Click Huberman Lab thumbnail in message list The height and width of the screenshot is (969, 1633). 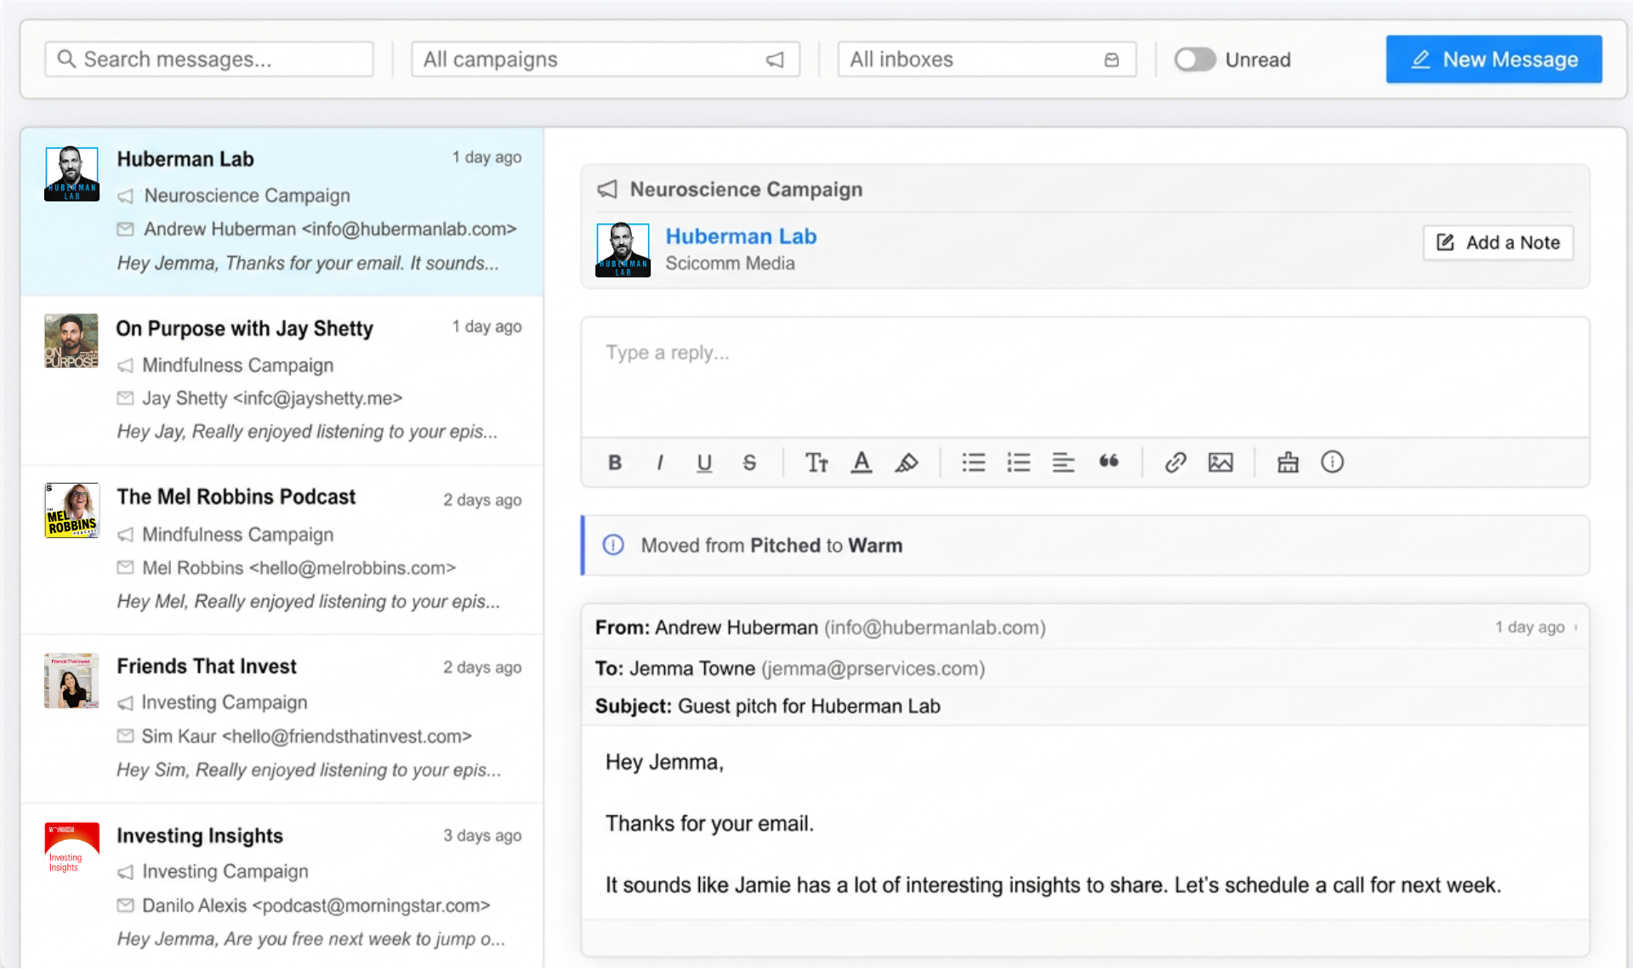(71, 174)
